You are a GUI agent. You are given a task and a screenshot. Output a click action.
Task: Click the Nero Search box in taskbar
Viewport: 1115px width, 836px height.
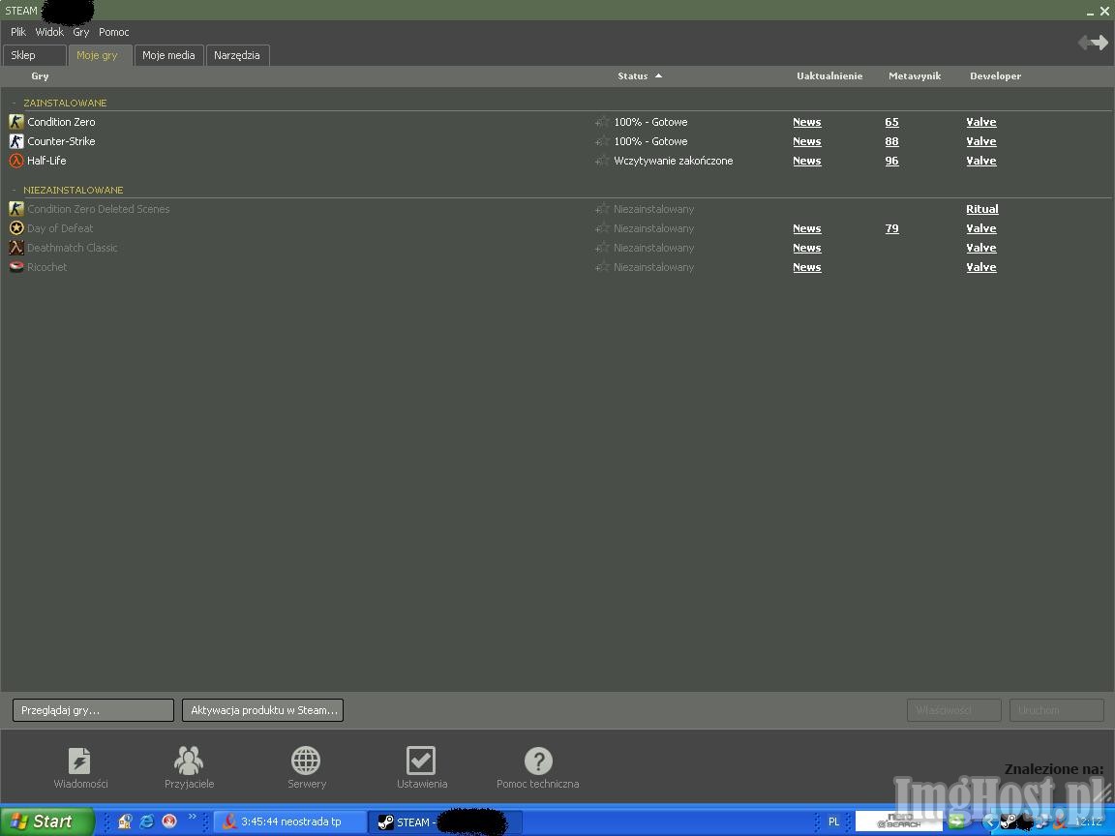click(x=899, y=821)
